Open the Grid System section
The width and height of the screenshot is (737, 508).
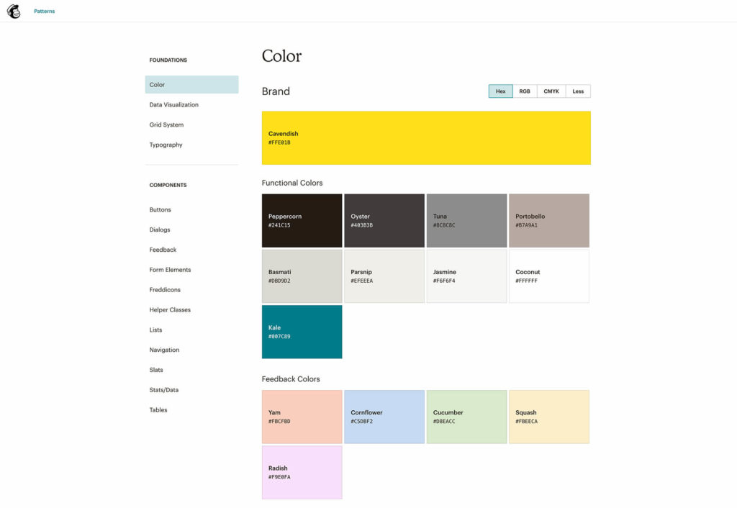[x=166, y=125]
